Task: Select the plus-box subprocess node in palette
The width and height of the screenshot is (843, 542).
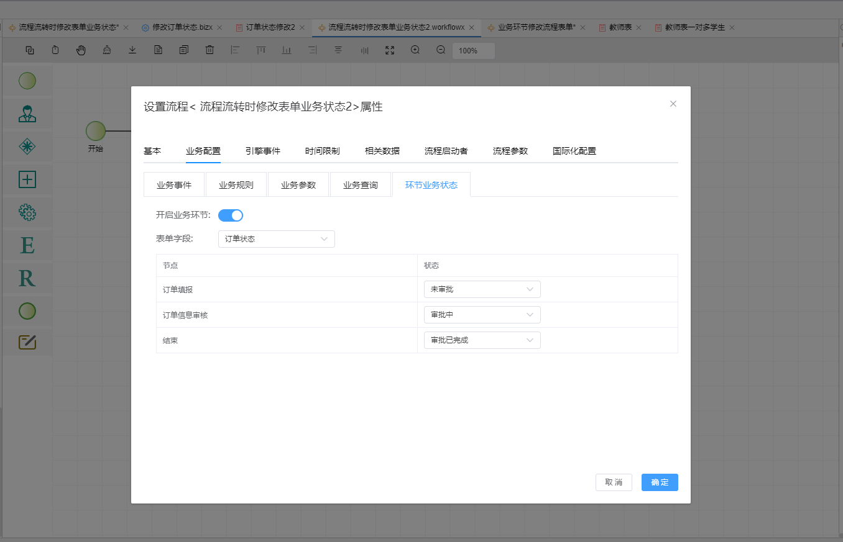Action: tap(27, 179)
